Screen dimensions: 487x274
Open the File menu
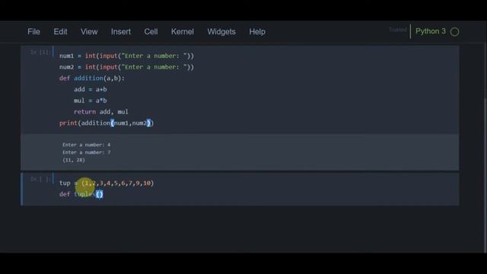[33, 32]
